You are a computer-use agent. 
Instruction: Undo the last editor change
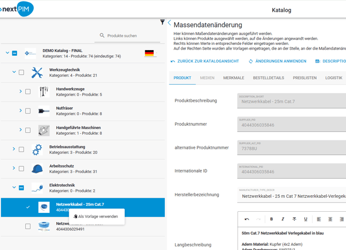[x=247, y=220]
